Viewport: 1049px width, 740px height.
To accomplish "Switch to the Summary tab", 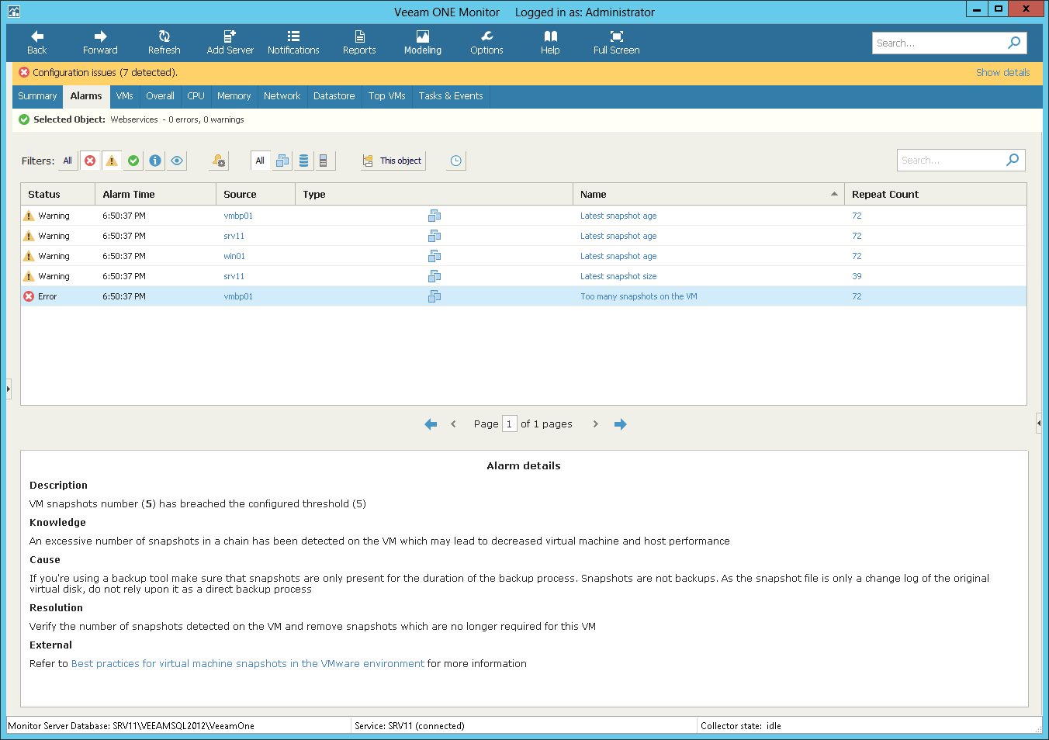I will click(x=37, y=96).
